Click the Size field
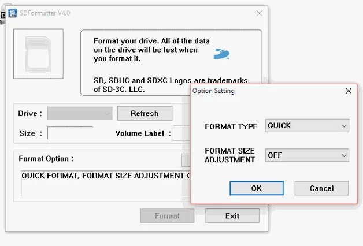 (71, 133)
